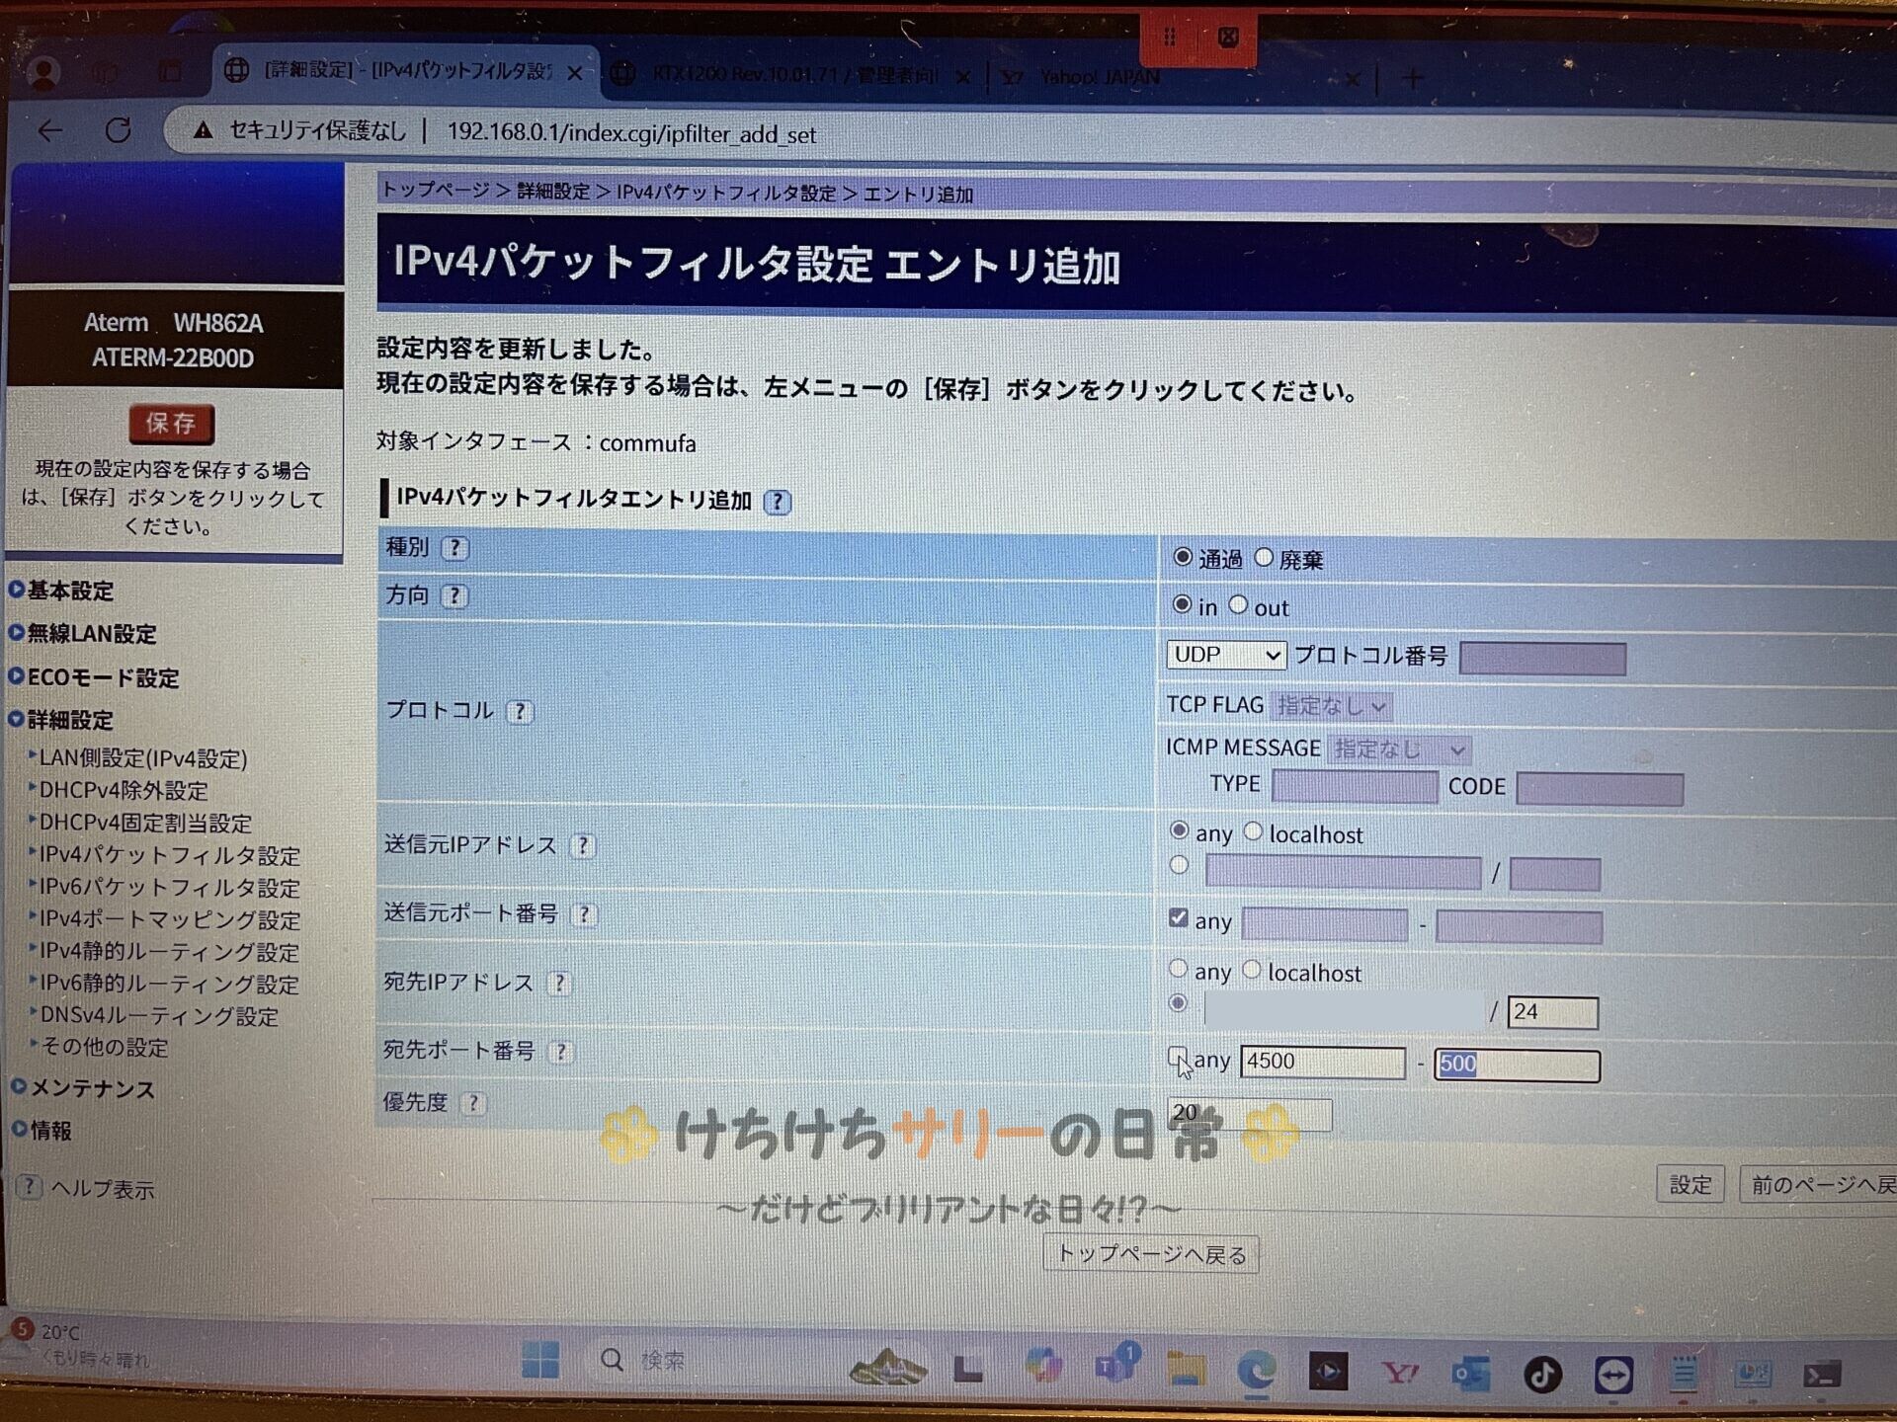Expand the TCP FLAG dropdown
Screen dimensions: 1897x1422
pyautogui.click(x=1331, y=706)
